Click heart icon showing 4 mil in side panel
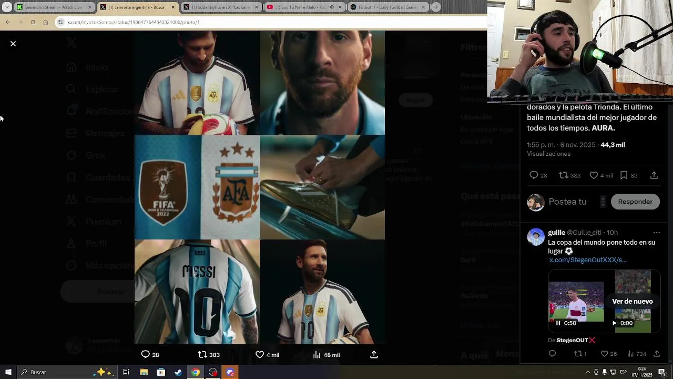This screenshot has width=673, height=379. (594, 175)
